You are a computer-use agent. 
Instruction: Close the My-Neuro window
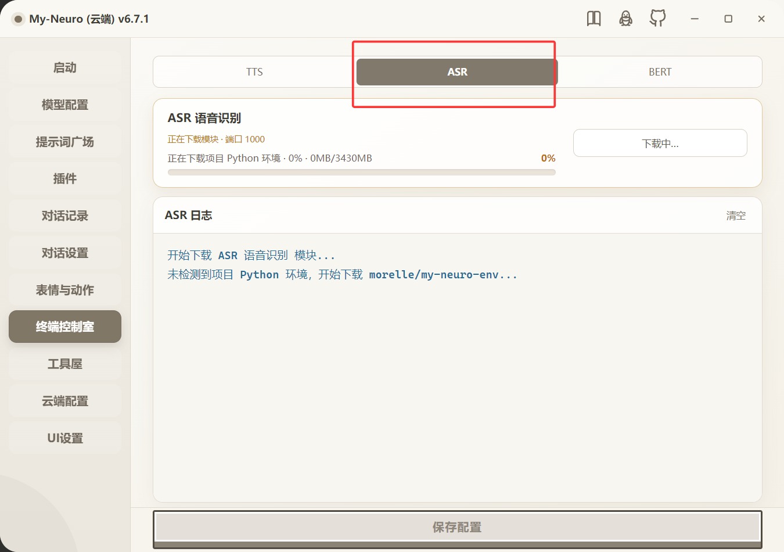pyautogui.click(x=761, y=19)
